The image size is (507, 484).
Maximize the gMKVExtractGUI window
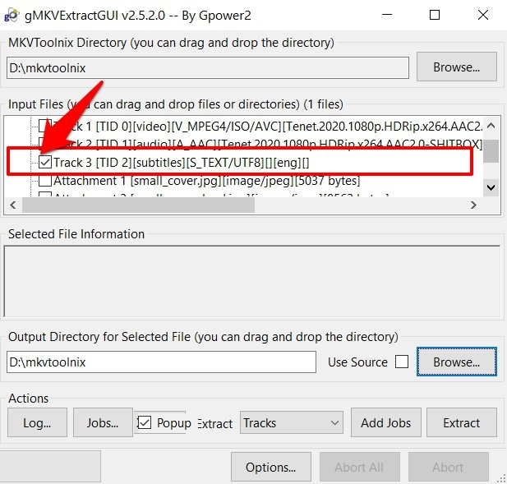coord(434,15)
